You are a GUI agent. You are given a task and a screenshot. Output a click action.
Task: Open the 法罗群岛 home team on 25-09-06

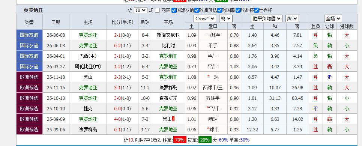[x=88, y=129]
